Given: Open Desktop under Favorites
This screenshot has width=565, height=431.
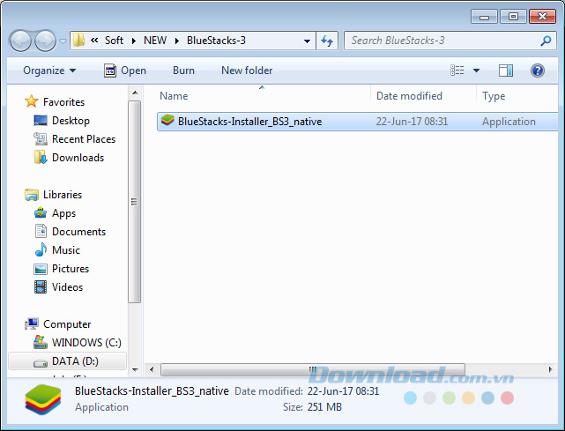Looking at the screenshot, I should tap(71, 121).
